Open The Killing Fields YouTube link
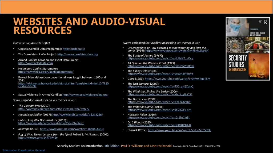 160,74
